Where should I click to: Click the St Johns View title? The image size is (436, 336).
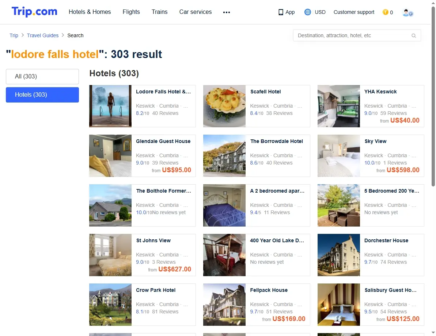coord(153,241)
